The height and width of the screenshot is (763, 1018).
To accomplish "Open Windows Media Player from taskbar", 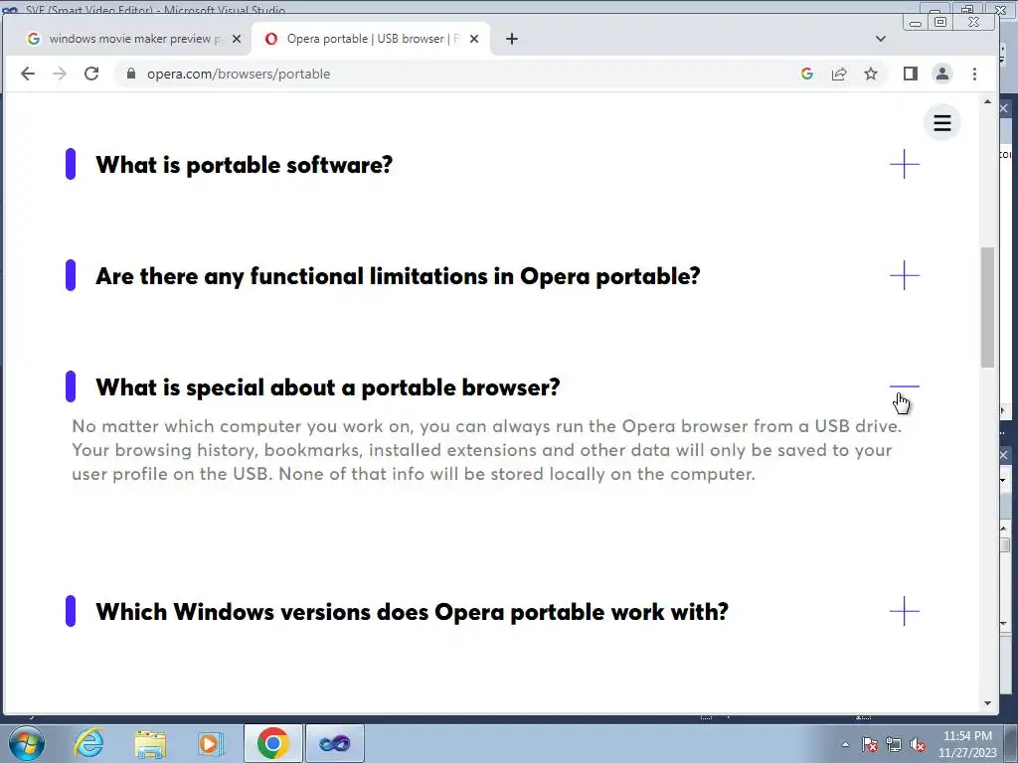I will tap(211, 743).
